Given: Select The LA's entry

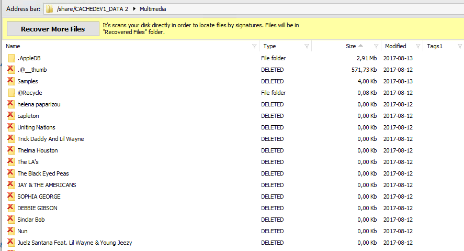Looking at the screenshot, I should pyautogui.click(x=28, y=162).
